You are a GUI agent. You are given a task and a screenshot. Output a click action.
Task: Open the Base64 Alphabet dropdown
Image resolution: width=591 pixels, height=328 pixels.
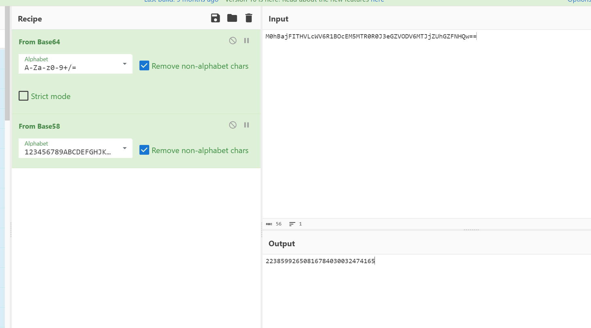[124, 64]
